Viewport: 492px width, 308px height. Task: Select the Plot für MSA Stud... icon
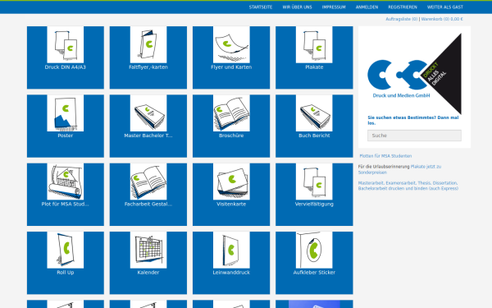(66, 182)
